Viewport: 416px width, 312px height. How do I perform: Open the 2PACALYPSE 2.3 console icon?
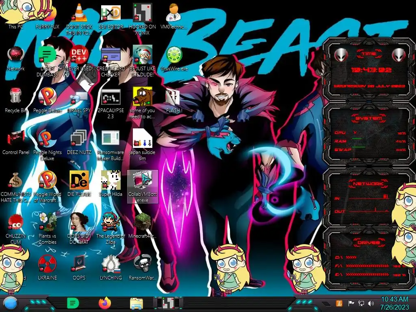point(111,104)
